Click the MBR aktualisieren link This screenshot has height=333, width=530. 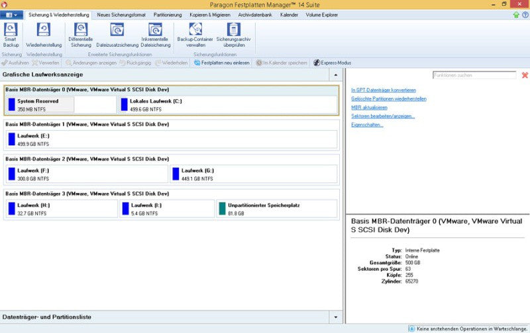coord(369,108)
